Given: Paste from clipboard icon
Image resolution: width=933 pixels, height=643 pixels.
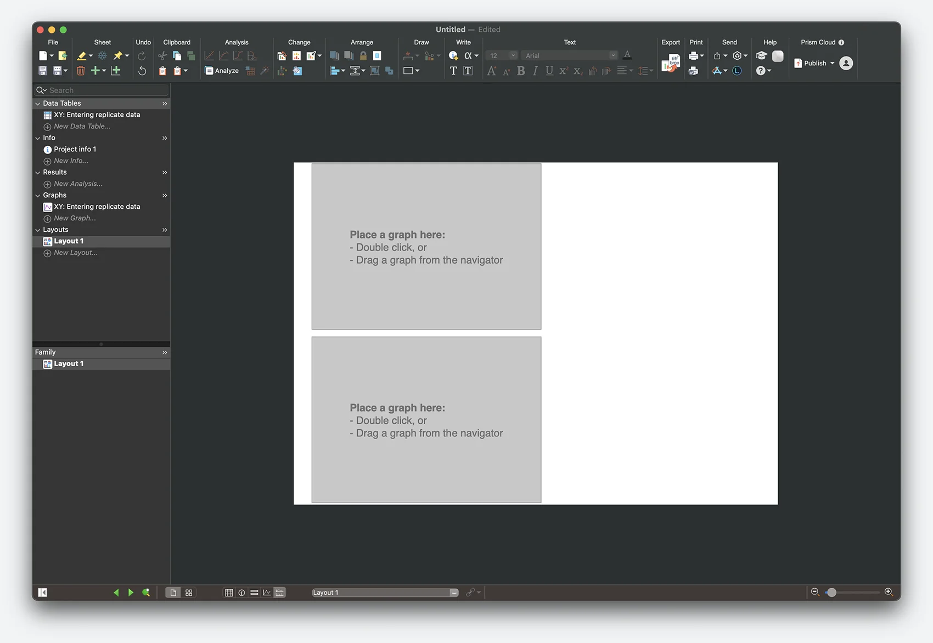Looking at the screenshot, I should (162, 71).
